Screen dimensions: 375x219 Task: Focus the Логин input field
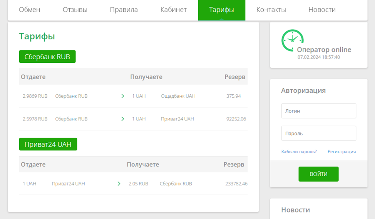point(318,111)
